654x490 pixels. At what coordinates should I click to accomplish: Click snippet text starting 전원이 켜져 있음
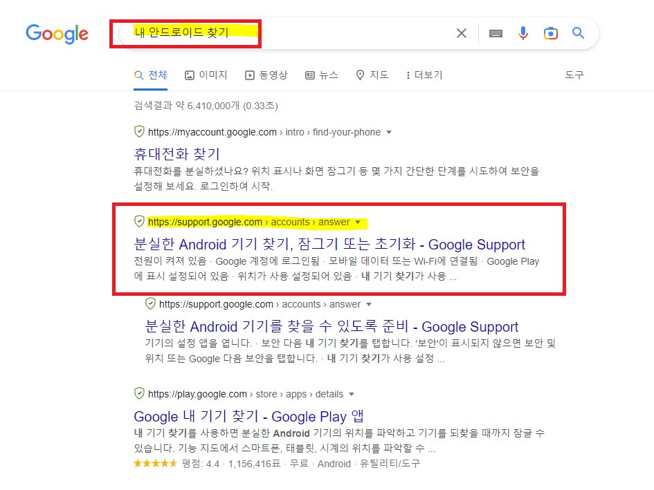(x=336, y=269)
